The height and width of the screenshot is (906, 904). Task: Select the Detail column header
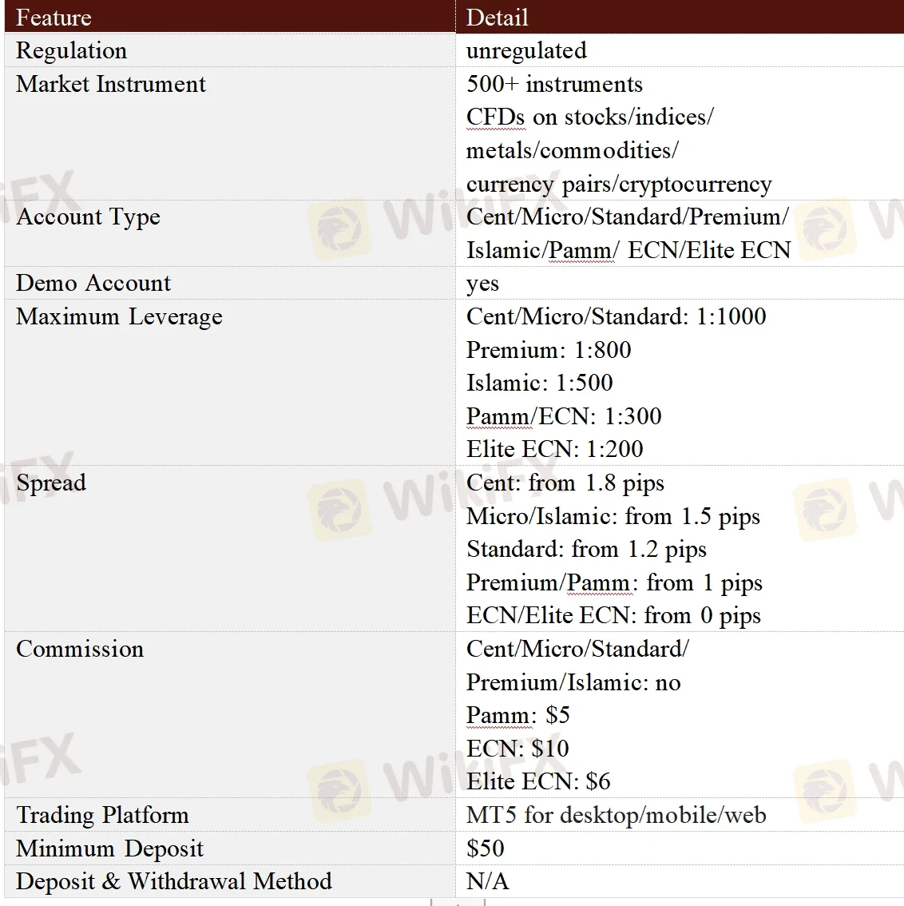(497, 18)
